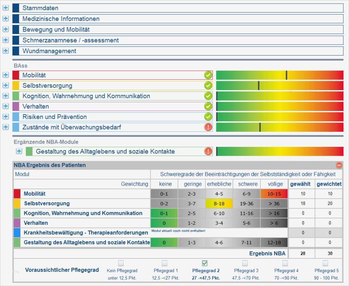349x286 pixels.
Task: Click Zustände mit Überwachungsbedarf gradient bar
Action: pyautogui.click(x=280, y=127)
